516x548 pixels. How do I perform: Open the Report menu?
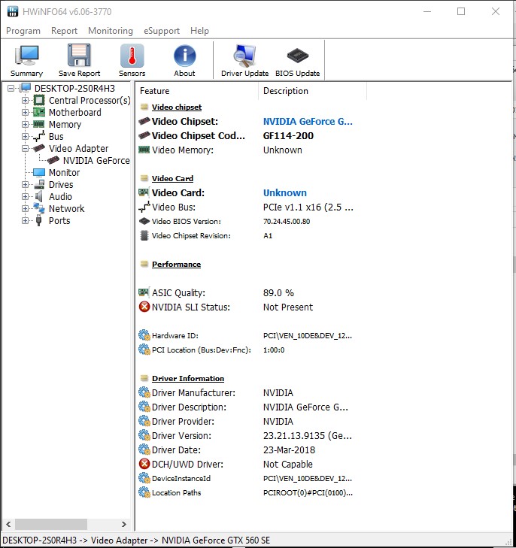pos(64,31)
